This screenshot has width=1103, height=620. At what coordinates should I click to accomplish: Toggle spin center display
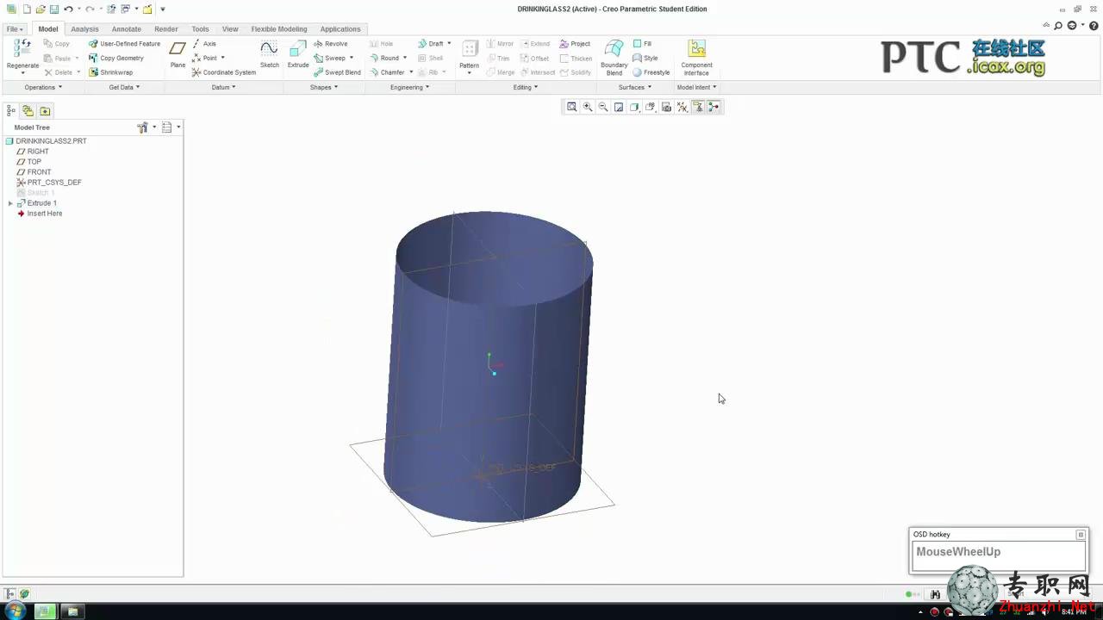[x=714, y=107]
